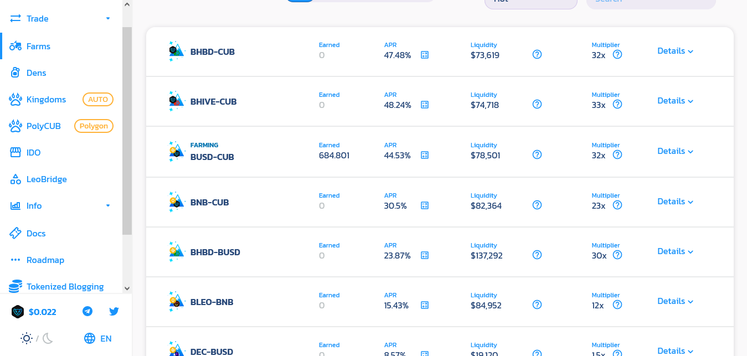Click the BUSD-CUB farm name
Screen dimensions: 747x356
click(x=212, y=157)
